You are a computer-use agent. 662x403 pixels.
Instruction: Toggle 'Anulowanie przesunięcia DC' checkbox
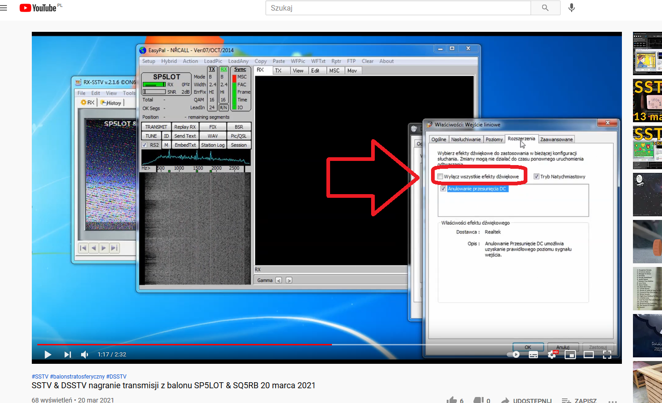click(443, 189)
